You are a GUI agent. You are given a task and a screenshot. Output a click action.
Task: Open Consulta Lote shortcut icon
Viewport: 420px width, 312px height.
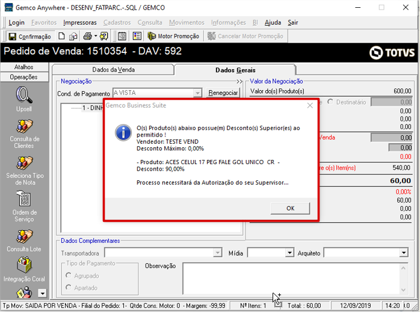click(x=25, y=236)
